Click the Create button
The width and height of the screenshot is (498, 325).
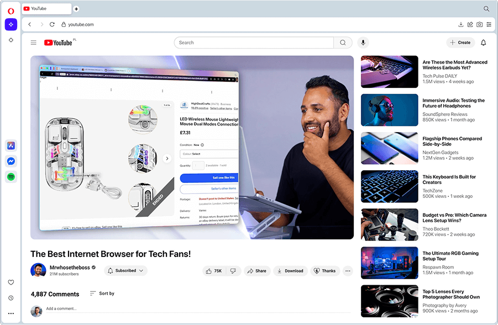[x=460, y=43]
